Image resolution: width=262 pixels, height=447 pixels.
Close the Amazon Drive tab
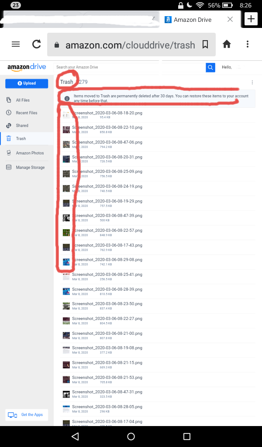[230, 19]
